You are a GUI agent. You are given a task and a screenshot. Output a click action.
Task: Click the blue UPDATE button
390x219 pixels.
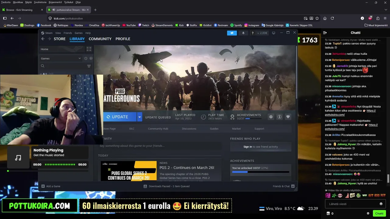click(x=120, y=117)
